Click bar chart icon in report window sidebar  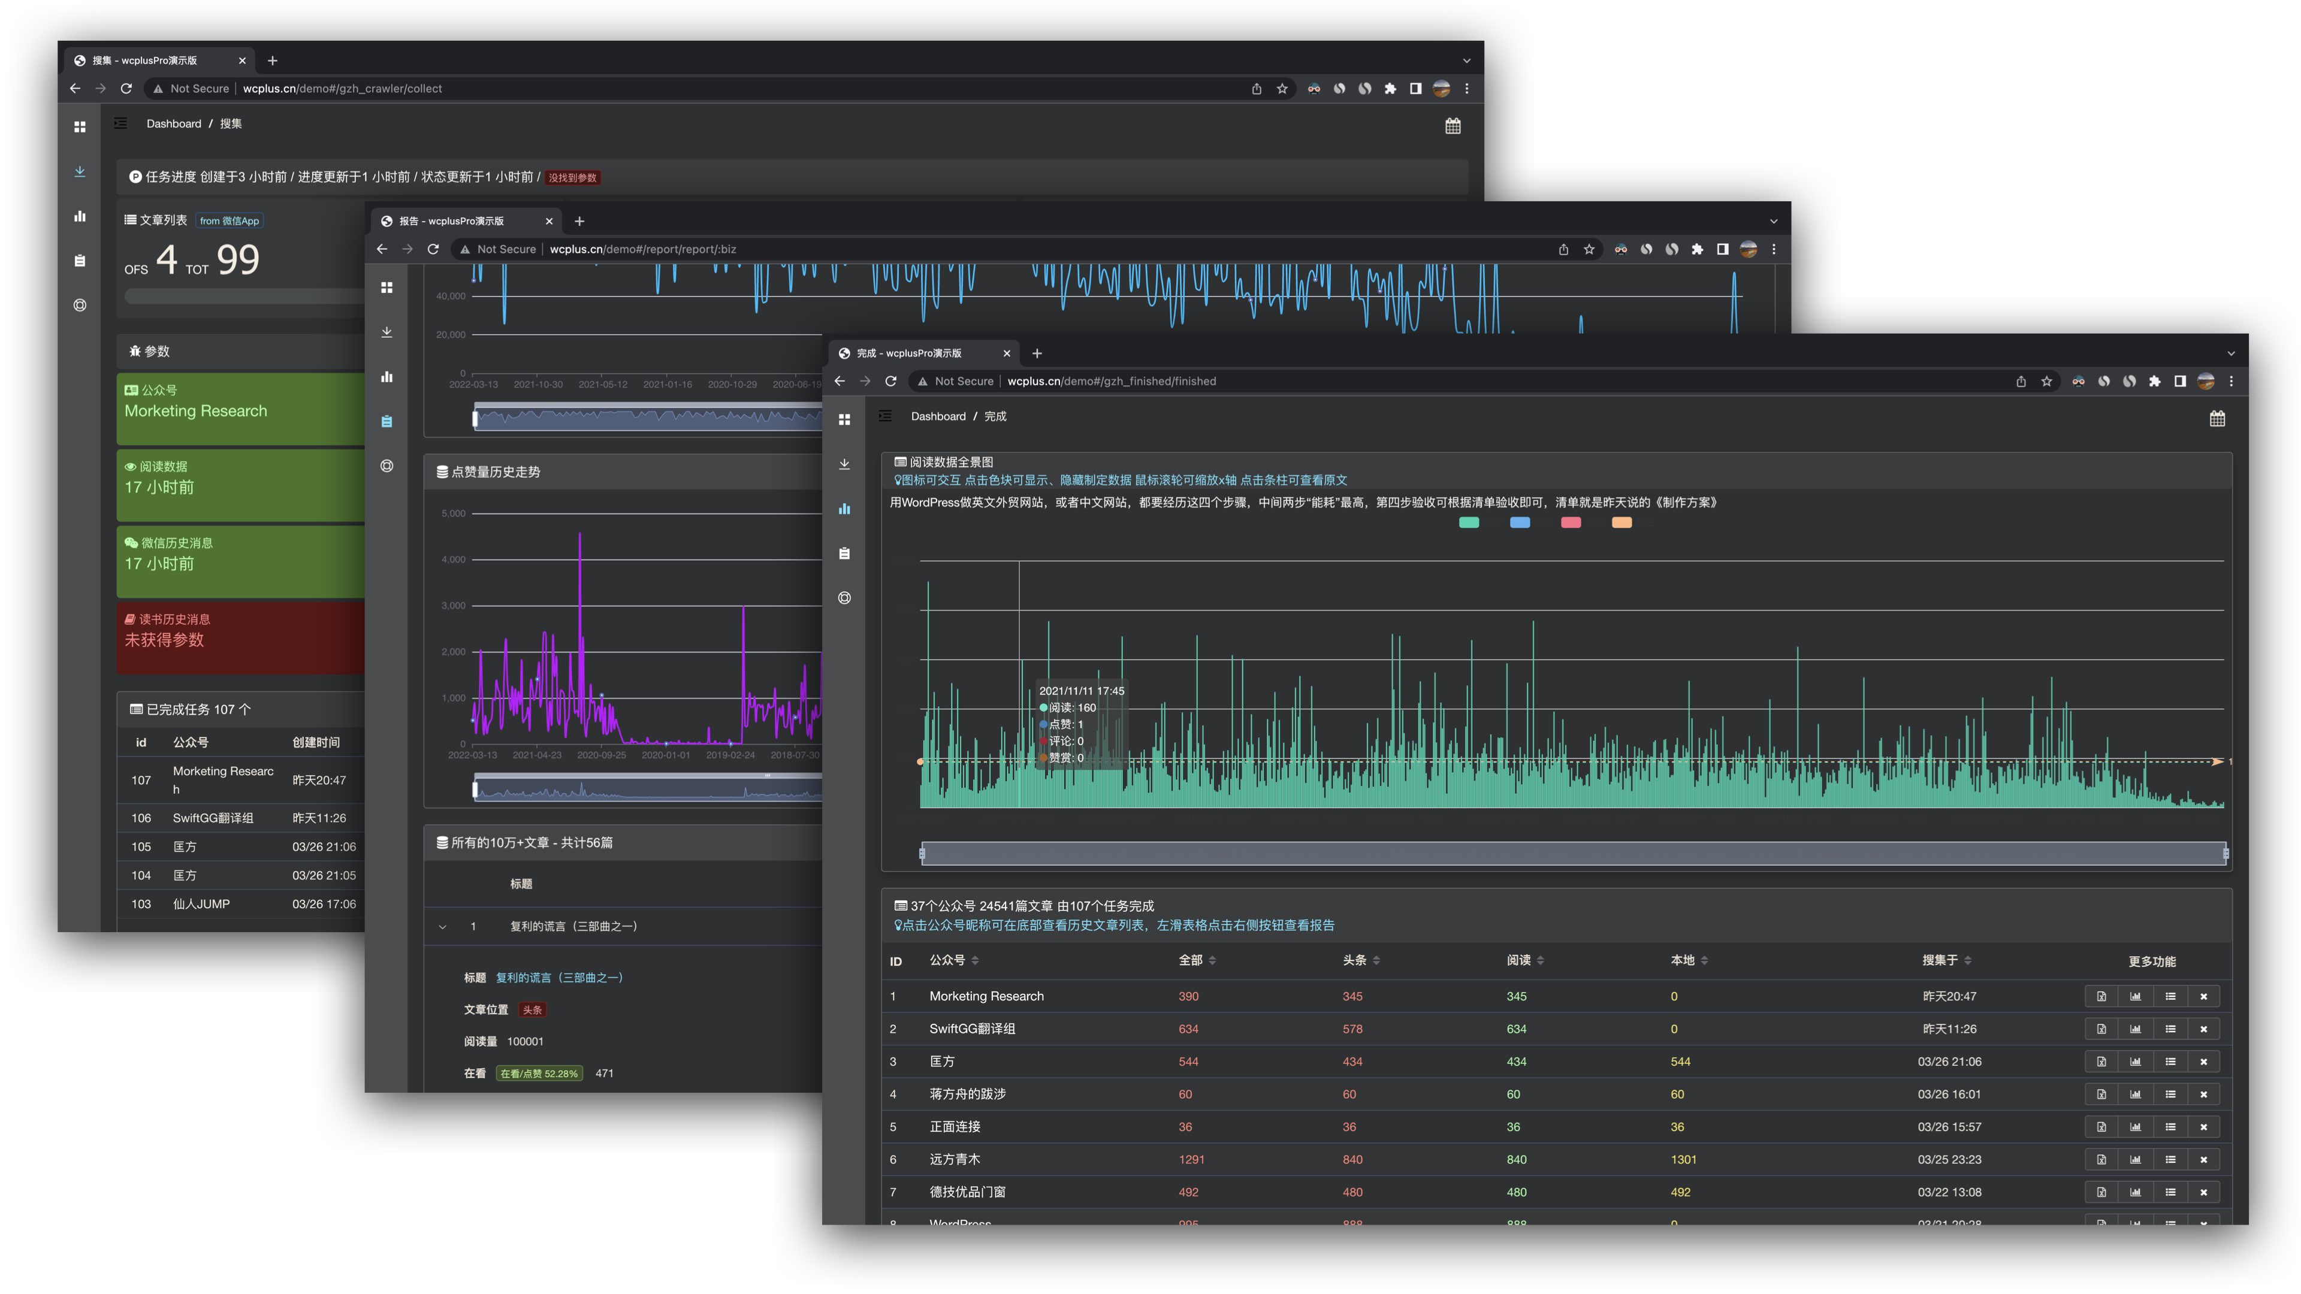tap(386, 377)
